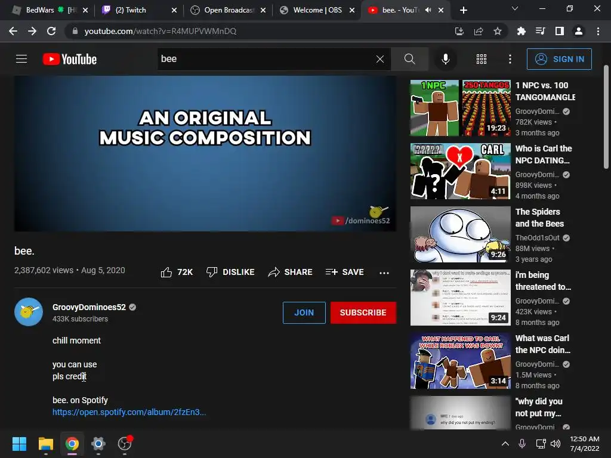Open the YouTube hamburger guide menu
611x458 pixels.
(21, 59)
